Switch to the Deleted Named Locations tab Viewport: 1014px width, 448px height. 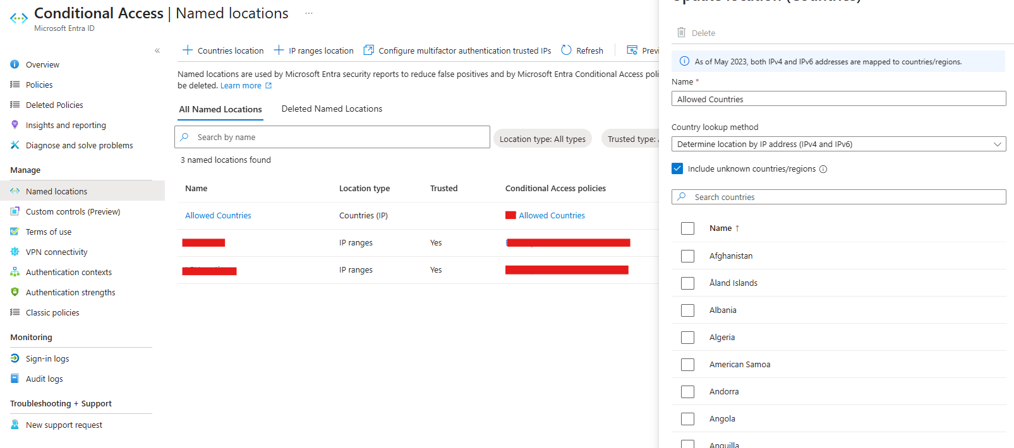pos(332,109)
